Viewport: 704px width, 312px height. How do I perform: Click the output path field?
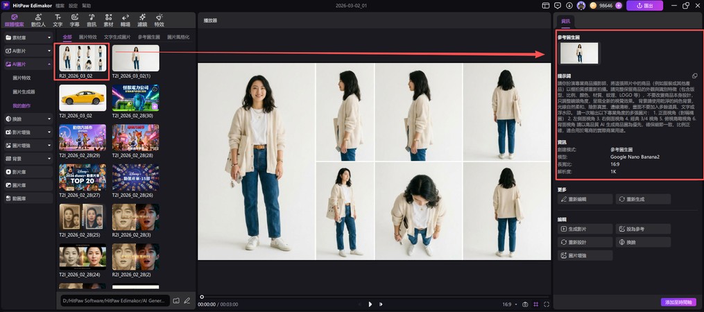115,300
